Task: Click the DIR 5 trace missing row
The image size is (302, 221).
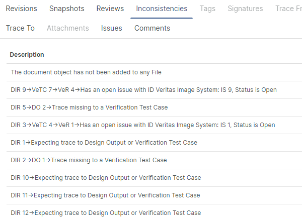Action: tap(89, 107)
